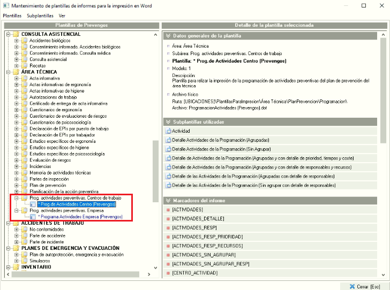
Task: Collapse the Datos generales de la plantilla section
Action: pos(169,36)
